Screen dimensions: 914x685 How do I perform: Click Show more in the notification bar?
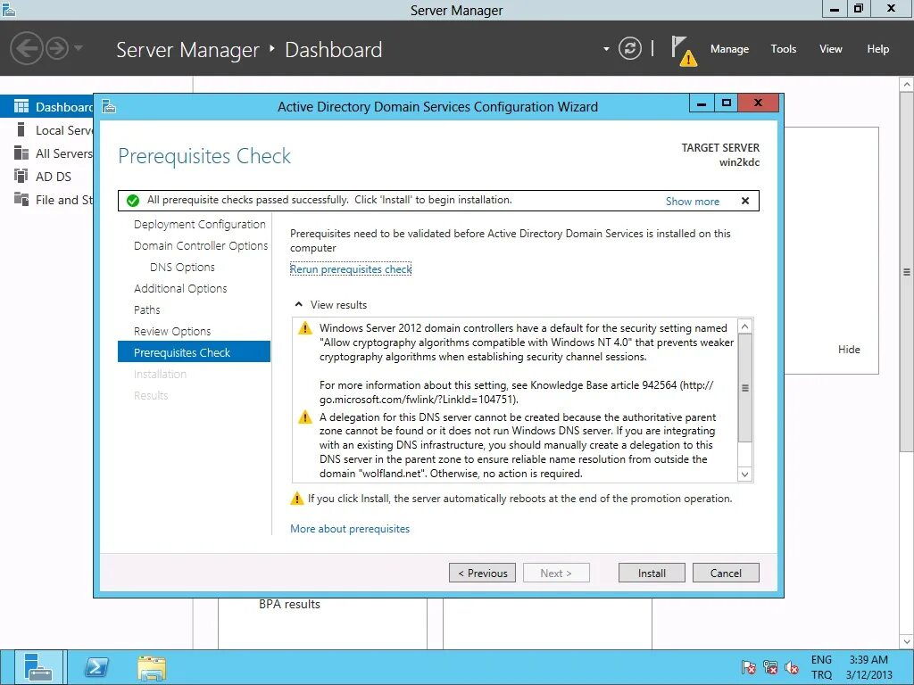tap(692, 201)
